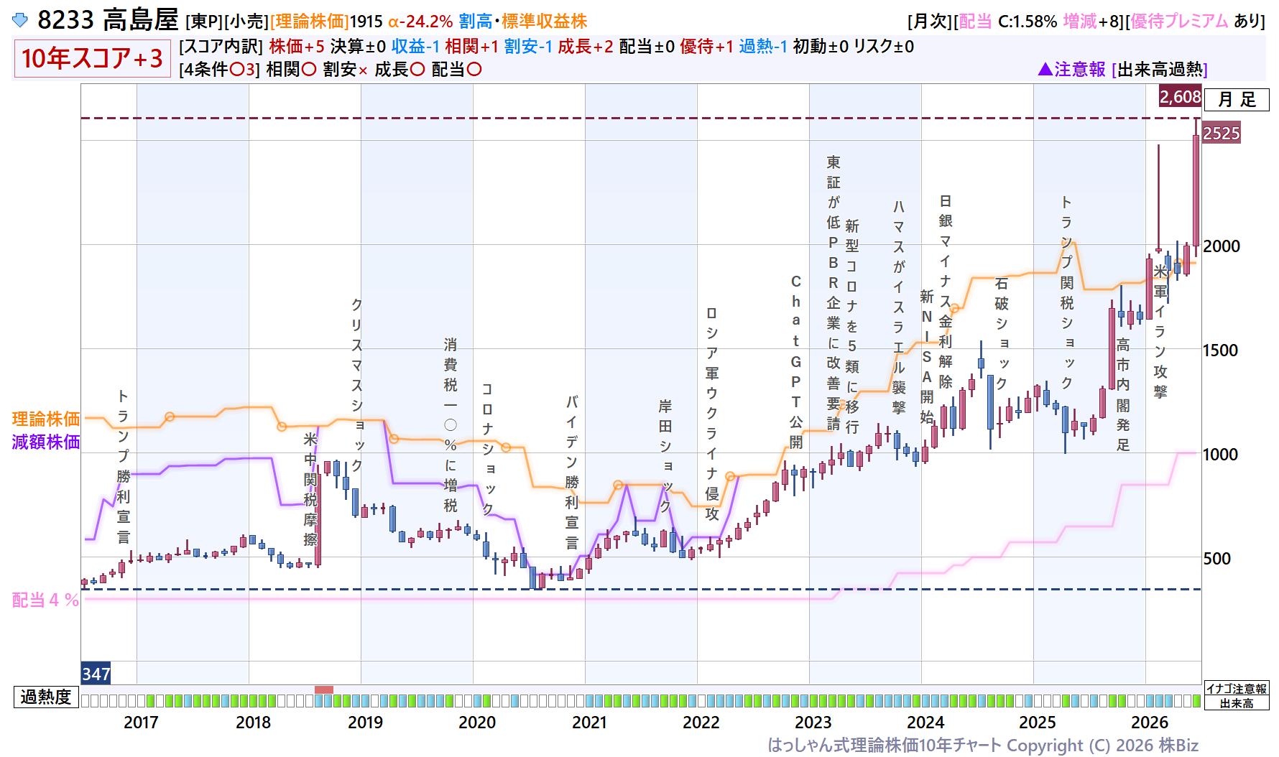Click the 東証が低PBR企業に改善要請 annotation
The width and height of the screenshot is (1279, 757).
coord(834,292)
